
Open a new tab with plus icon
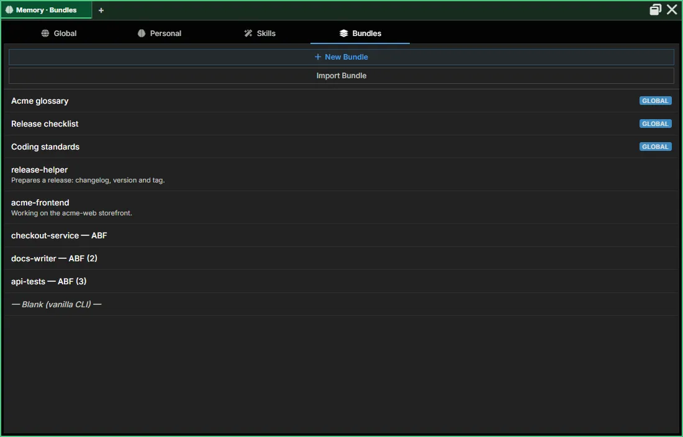tap(101, 10)
